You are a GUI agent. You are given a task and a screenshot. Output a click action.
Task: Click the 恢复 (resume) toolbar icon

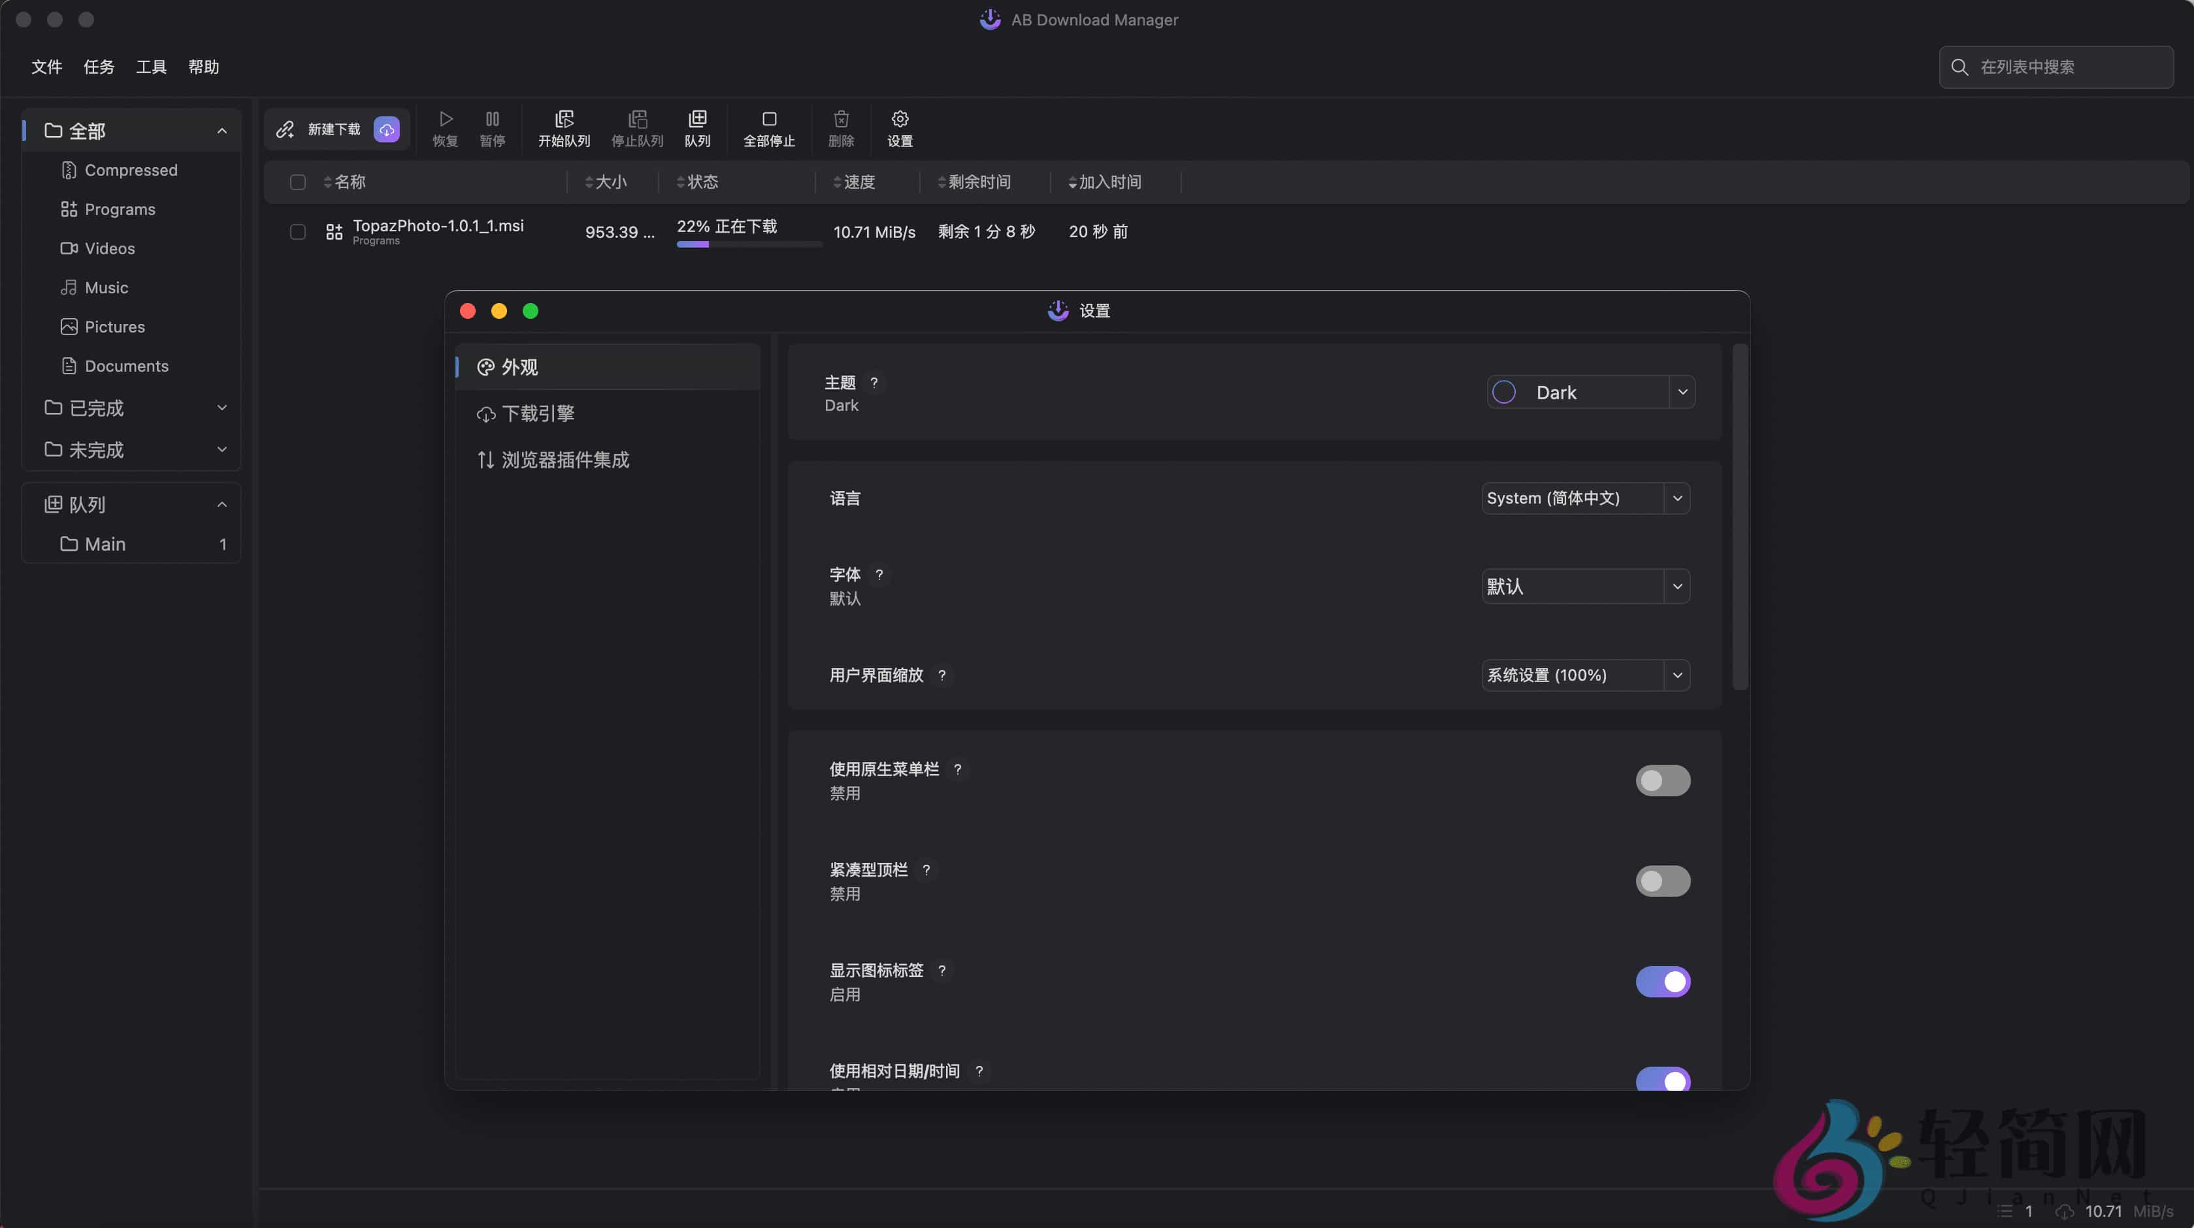click(444, 128)
